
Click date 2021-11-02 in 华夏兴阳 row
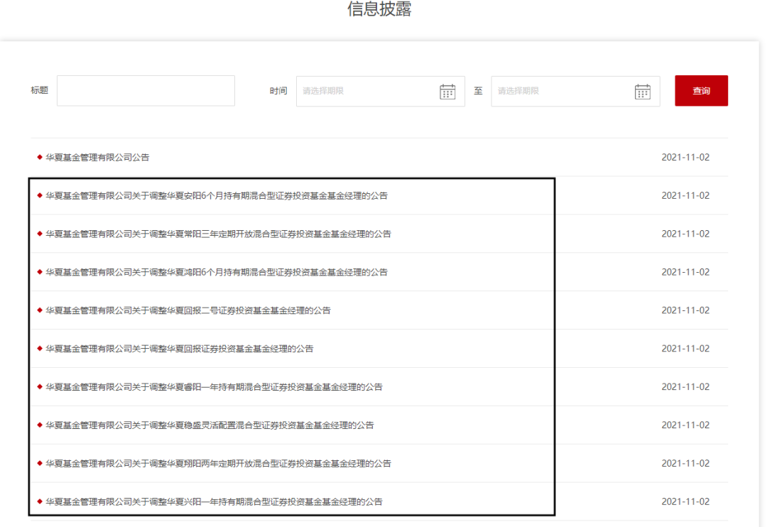685,501
